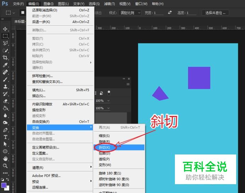Open the extra tools ellipsis
Screen dimensions: 245x193
coord(5,173)
